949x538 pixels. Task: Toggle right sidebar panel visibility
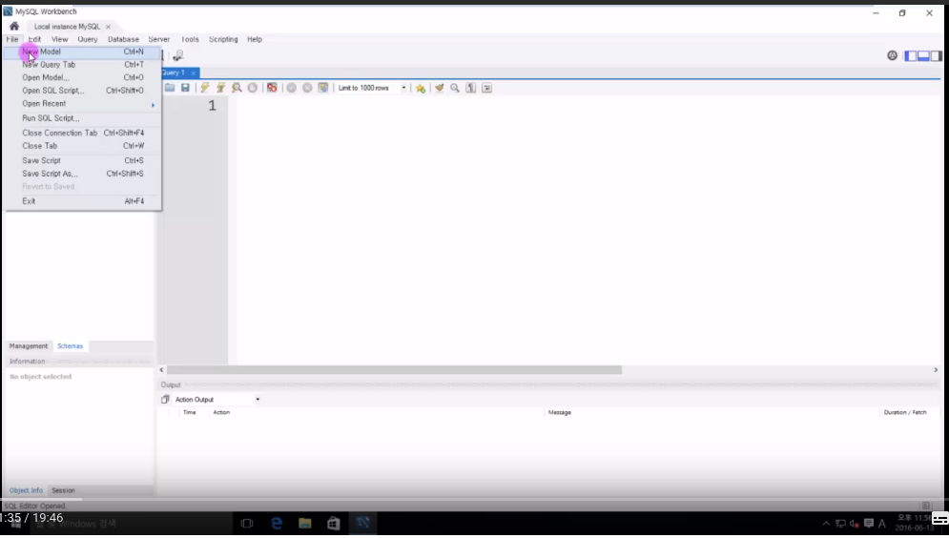click(936, 55)
